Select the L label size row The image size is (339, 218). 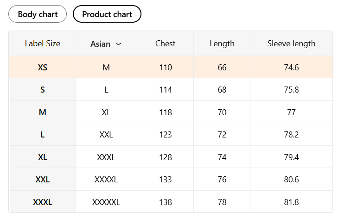pos(43,135)
